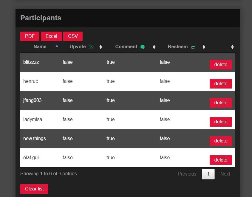Sort by Name using ascending arrow
The width and height of the screenshot is (252, 197).
[57, 46]
